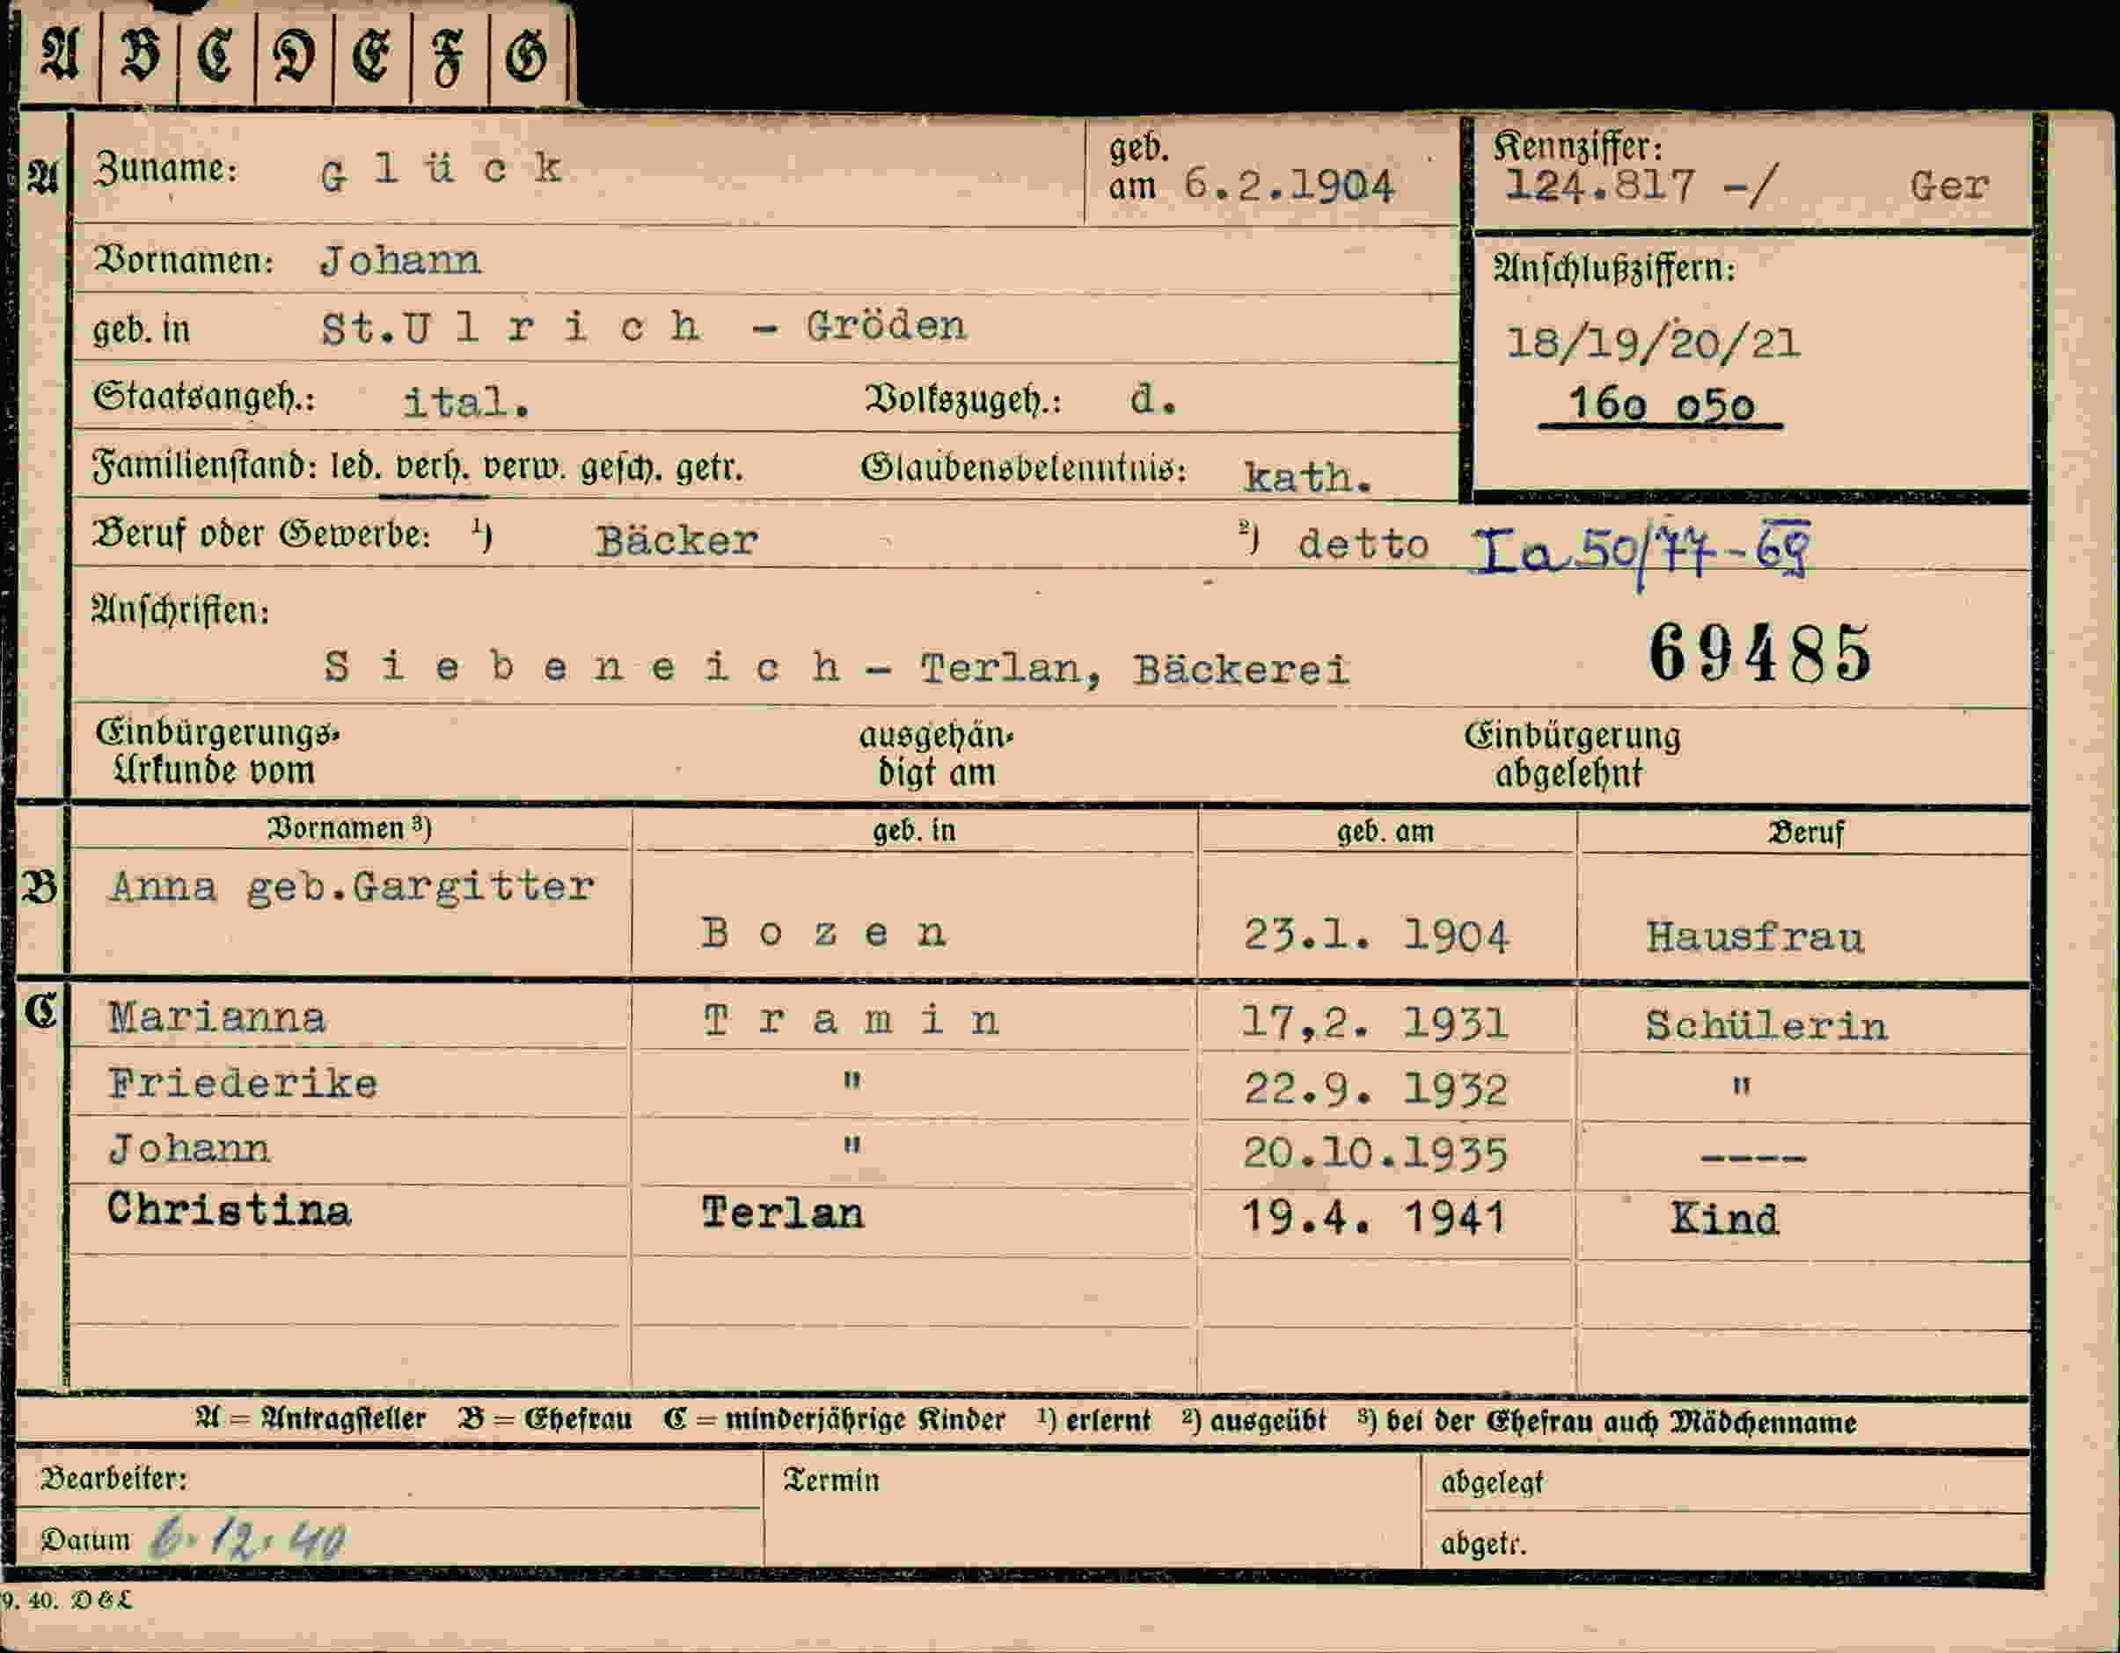Click the handwritten note 'Ia 50/77-69'
Image resolution: width=2120 pixels, height=1653 pixels.
(x=1641, y=554)
